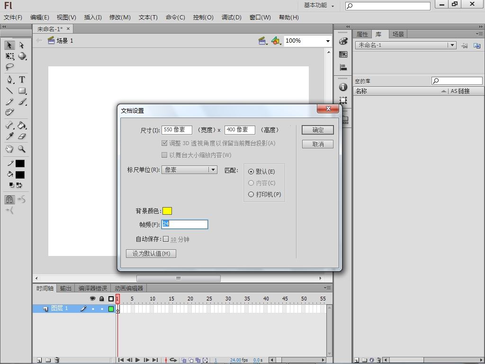Click the Edit Scene clapperboard icon
Viewport: 485px width, 364px height.
[262, 41]
